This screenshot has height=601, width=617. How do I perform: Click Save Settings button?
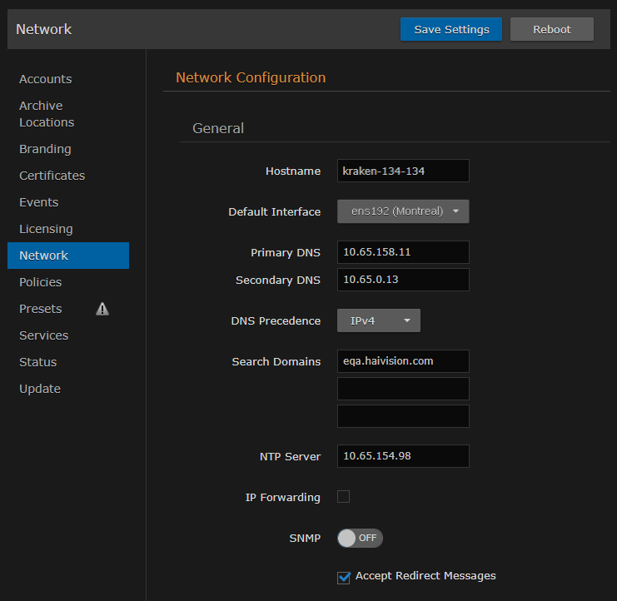(451, 29)
